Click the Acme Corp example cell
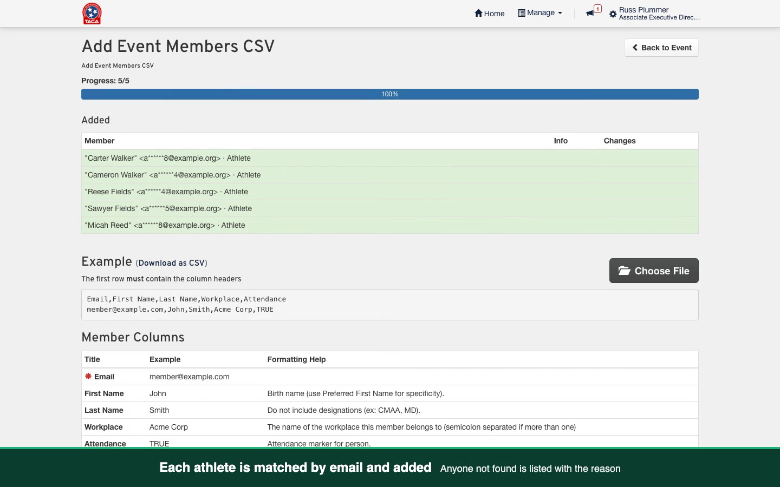The image size is (780, 487). [x=168, y=427]
